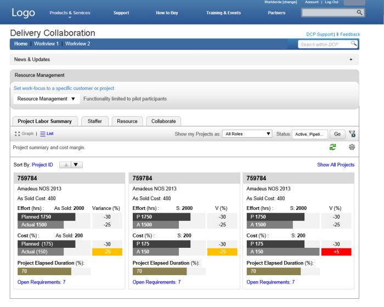Click the Actual (150) cost bar

(41, 252)
